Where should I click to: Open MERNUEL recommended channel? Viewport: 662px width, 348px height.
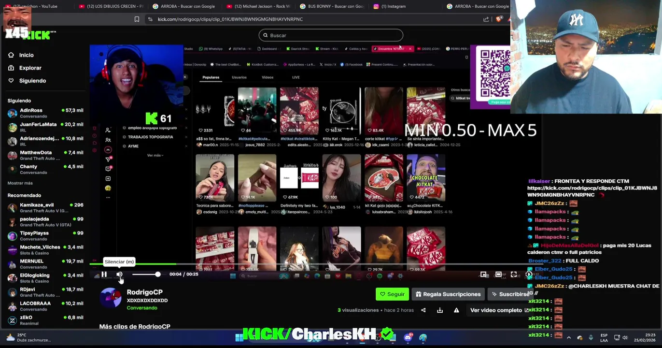45,264
